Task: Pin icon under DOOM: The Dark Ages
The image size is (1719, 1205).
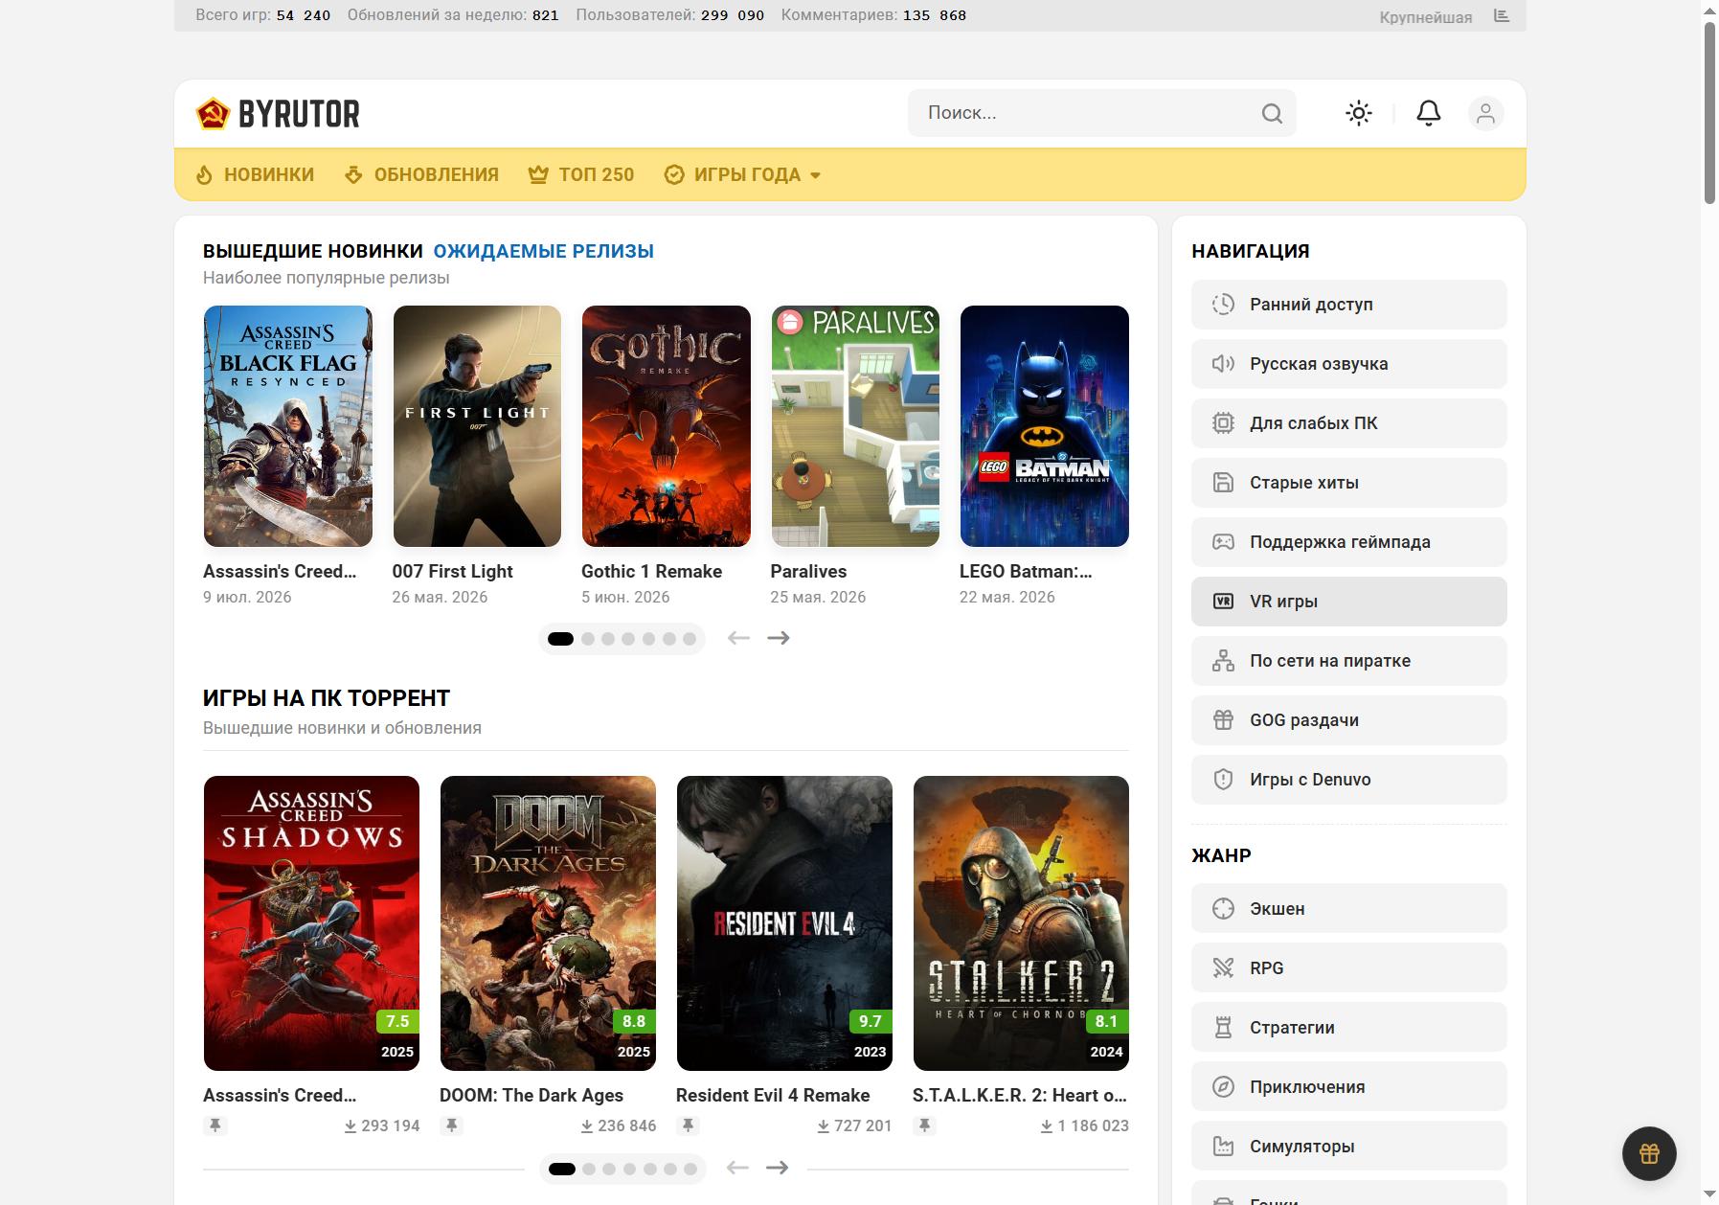Action: pyautogui.click(x=451, y=1125)
